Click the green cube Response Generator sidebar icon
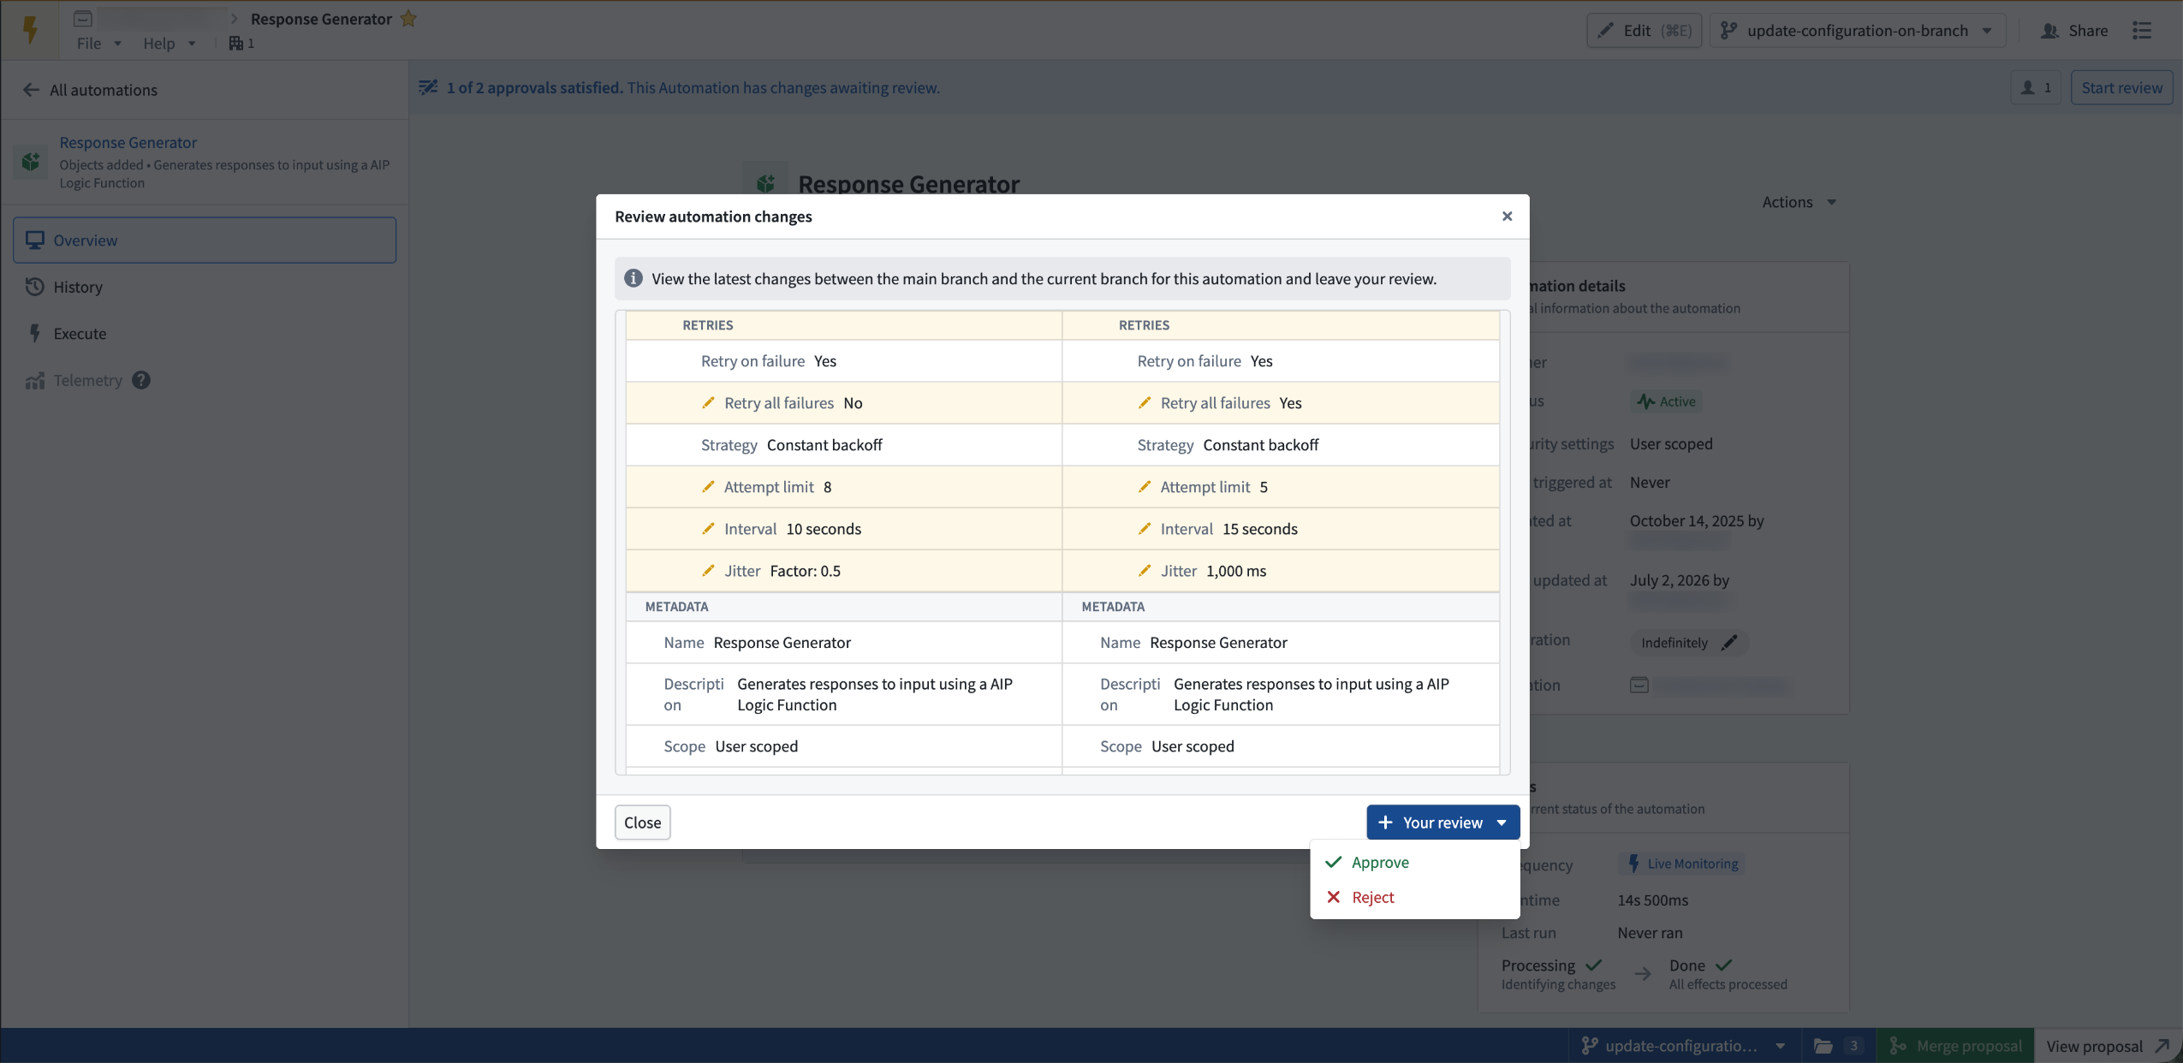The width and height of the screenshot is (2183, 1063). 31,161
